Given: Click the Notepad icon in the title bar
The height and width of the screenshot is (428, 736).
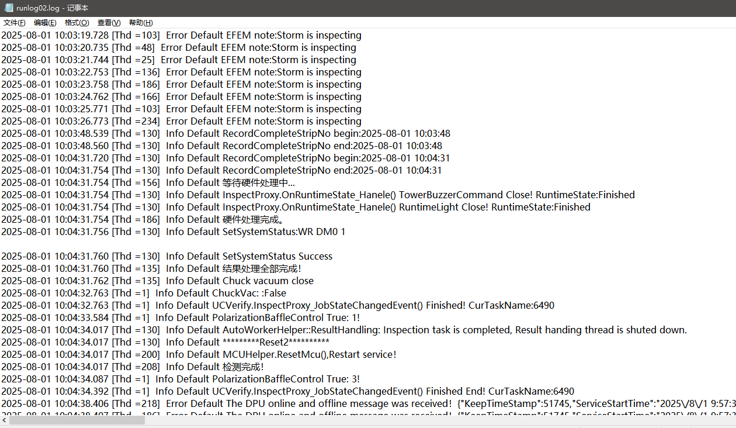Looking at the screenshot, I should [9, 8].
